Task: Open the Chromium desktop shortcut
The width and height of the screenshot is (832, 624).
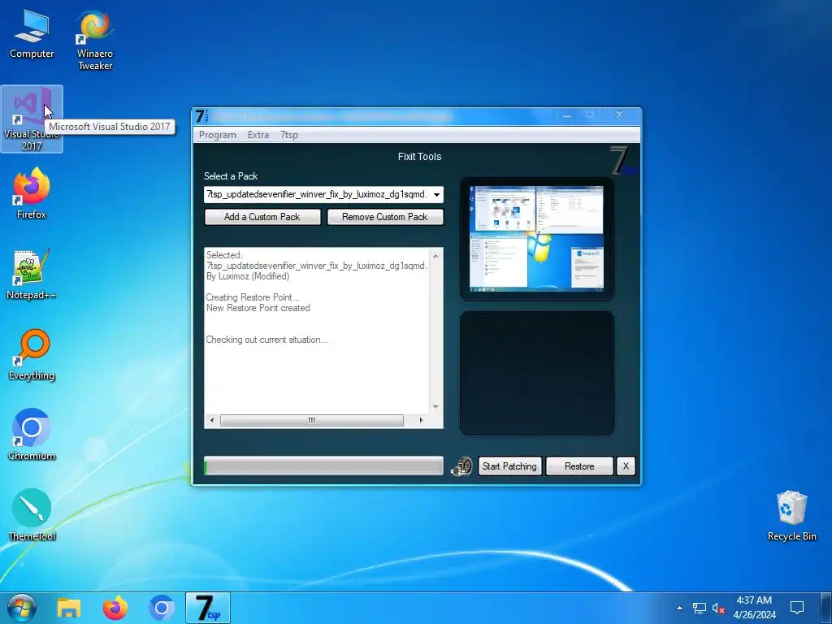Action: [x=32, y=435]
